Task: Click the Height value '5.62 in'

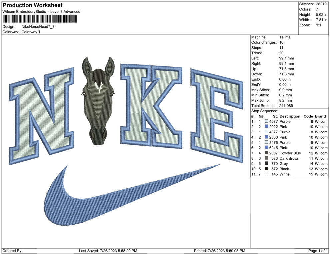Action: (321, 15)
